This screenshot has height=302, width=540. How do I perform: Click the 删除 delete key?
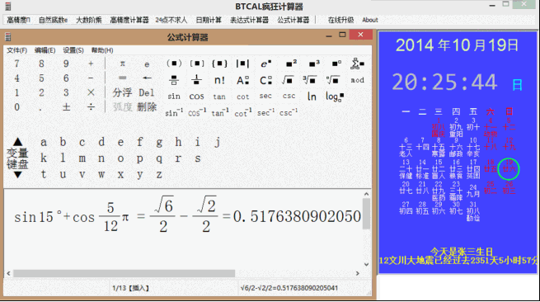coord(147,107)
